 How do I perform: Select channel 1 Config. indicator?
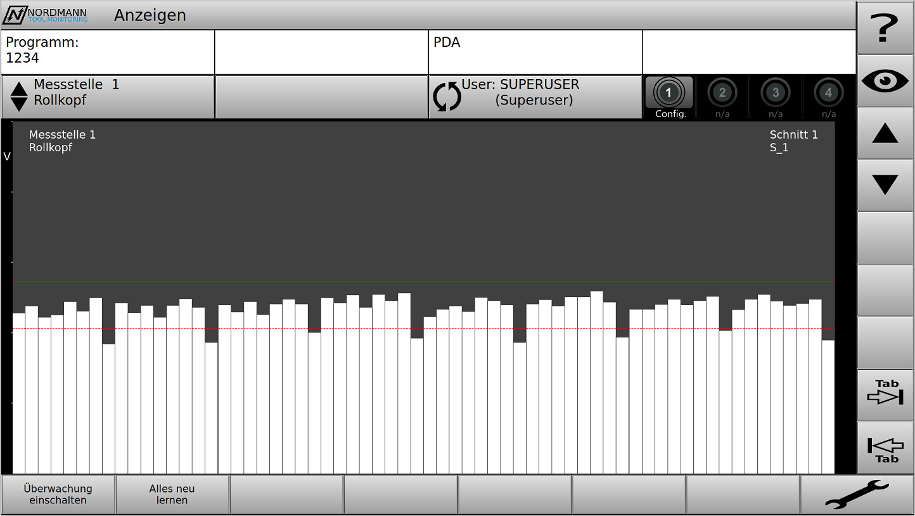(669, 97)
